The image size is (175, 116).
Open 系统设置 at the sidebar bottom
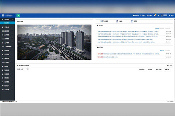pos(7,89)
